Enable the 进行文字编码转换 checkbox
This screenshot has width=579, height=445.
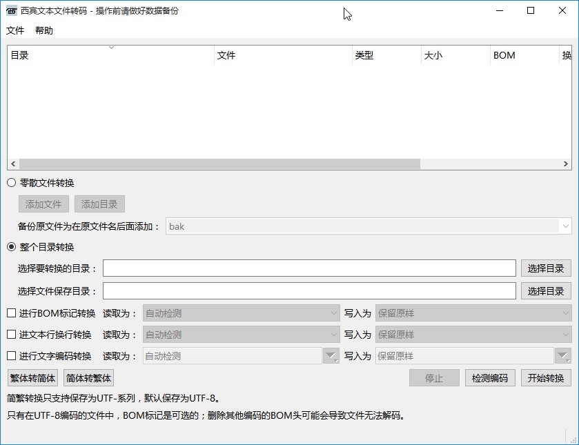(11, 357)
